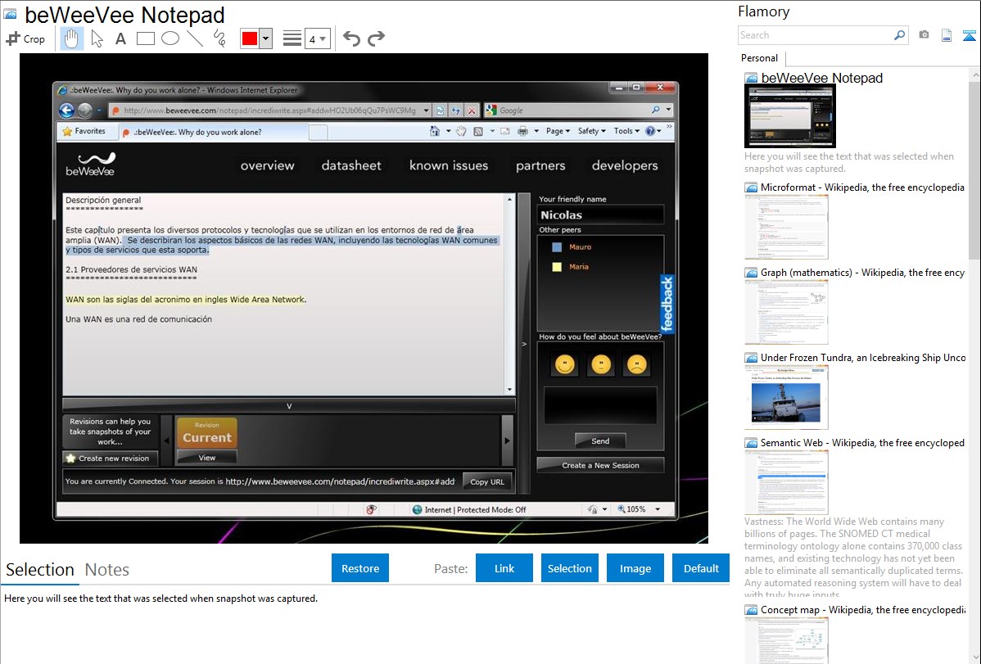Image resolution: width=981 pixels, height=664 pixels.
Task: Click View under Current revision
Action: click(x=207, y=458)
